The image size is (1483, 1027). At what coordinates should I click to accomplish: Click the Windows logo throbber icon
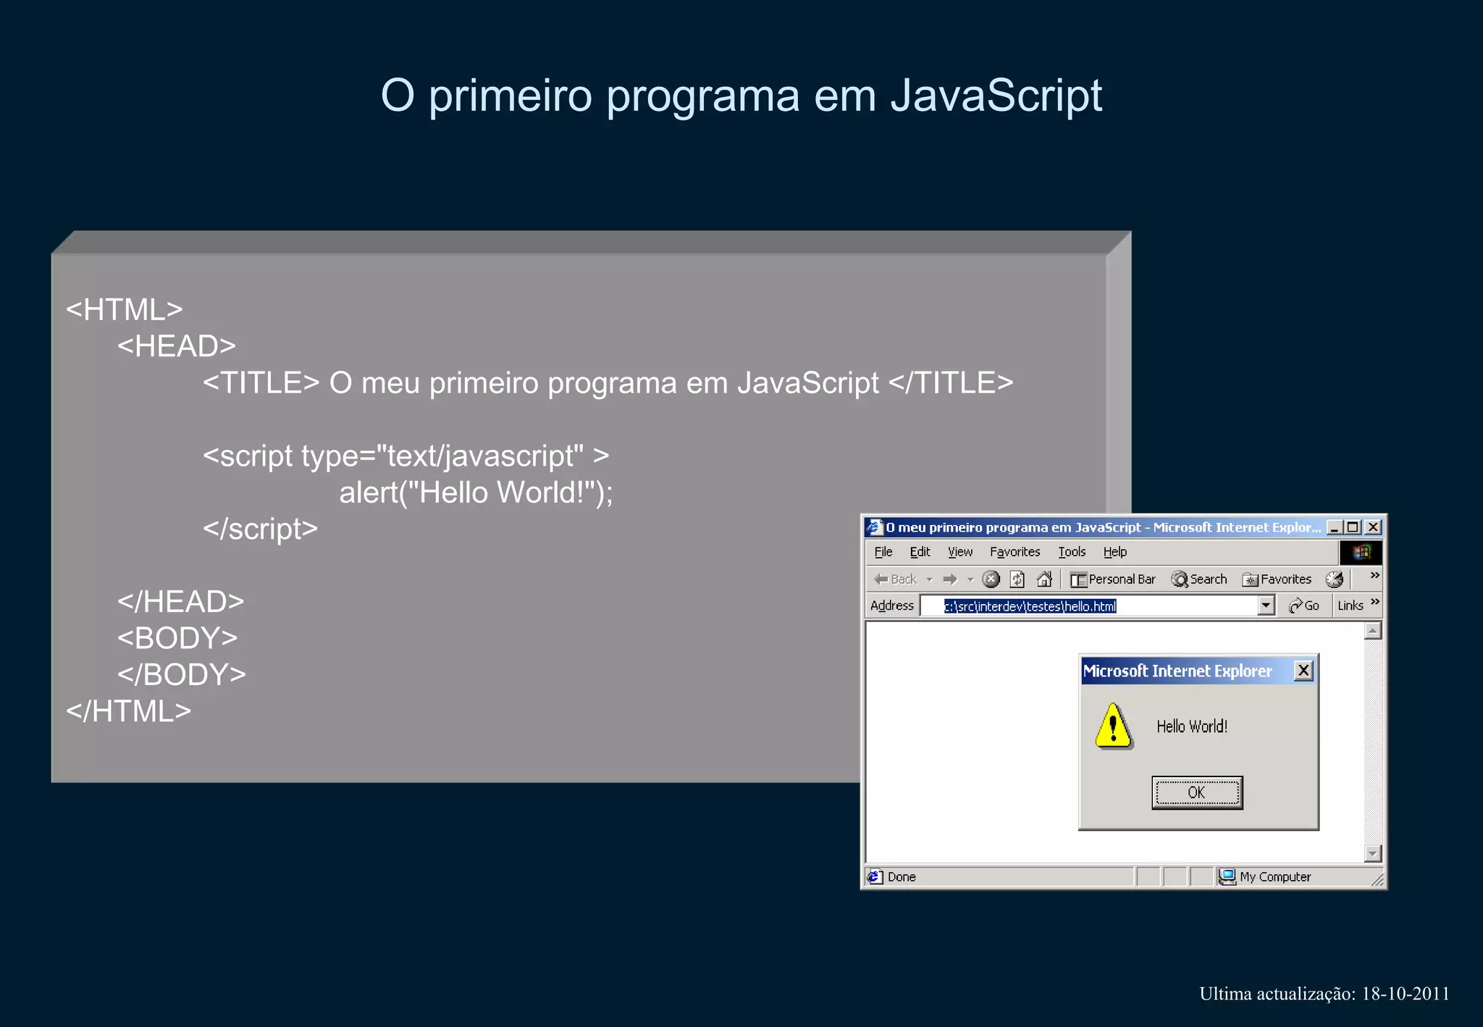coord(1361,552)
